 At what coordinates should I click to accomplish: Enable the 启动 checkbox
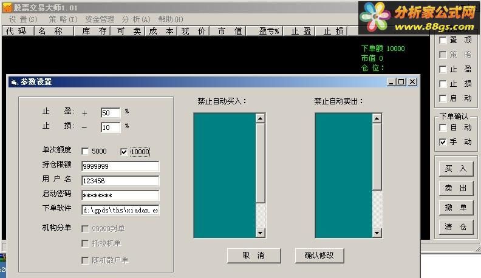tap(443, 99)
